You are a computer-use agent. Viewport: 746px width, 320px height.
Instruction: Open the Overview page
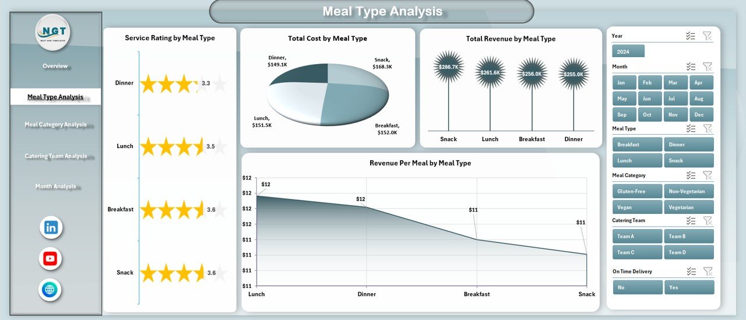(x=55, y=66)
